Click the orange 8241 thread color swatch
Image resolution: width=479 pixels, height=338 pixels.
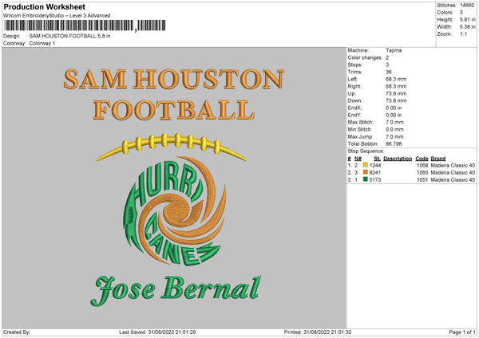(x=366, y=172)
